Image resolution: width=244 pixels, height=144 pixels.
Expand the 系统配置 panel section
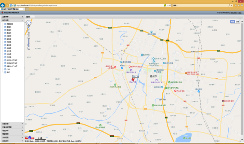(x=22, y=137)
